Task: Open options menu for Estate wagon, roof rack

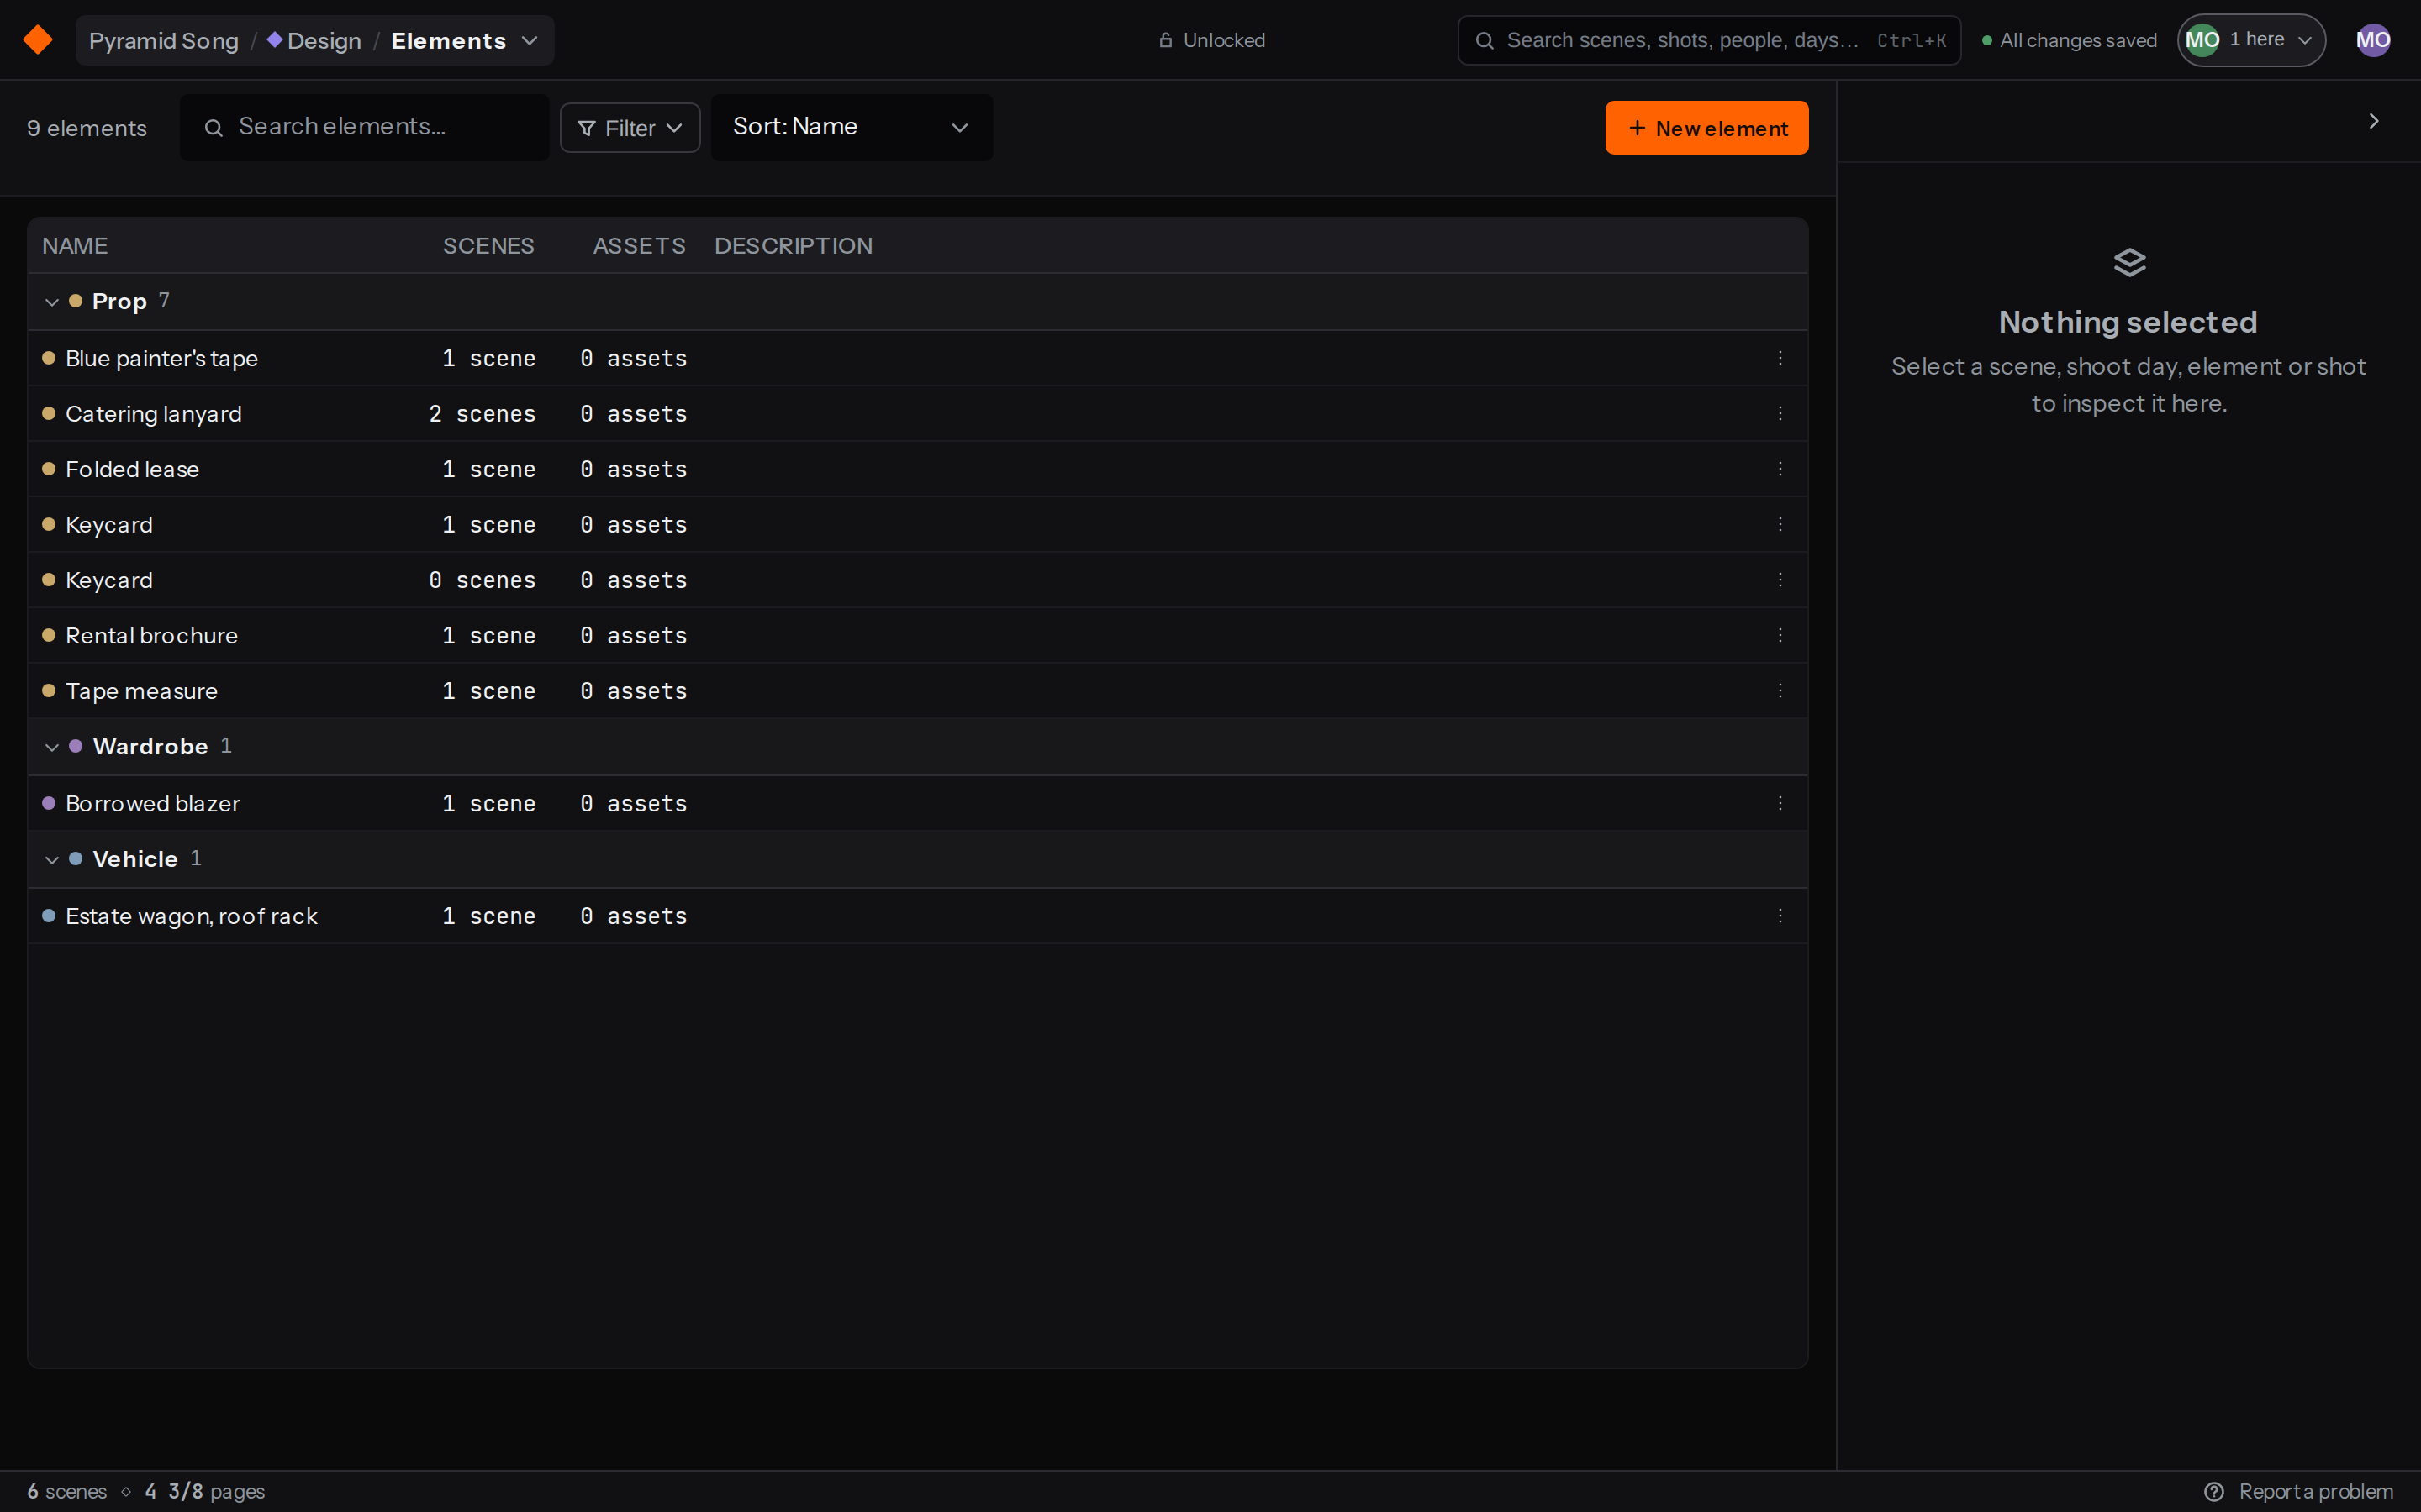Action: click(x=1780, y=916)
